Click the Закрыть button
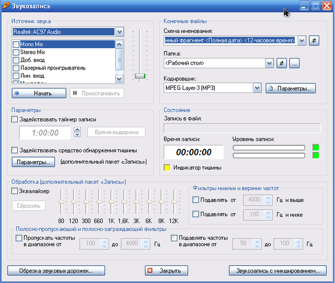 click(166, 271)
